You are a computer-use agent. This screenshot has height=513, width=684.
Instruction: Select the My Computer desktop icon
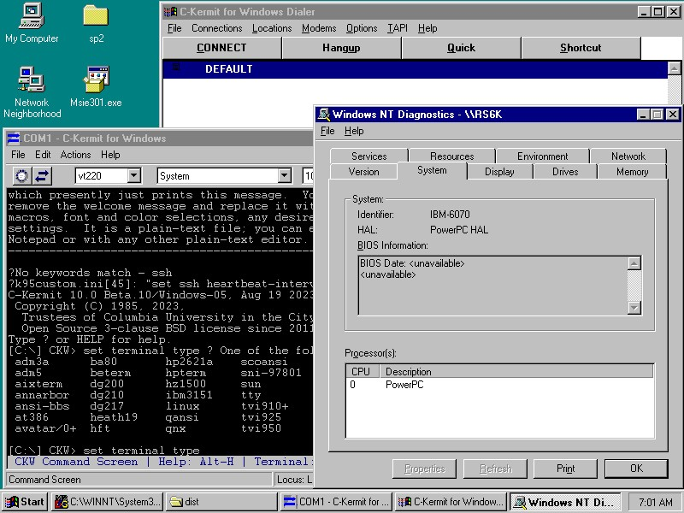(32, 23)
